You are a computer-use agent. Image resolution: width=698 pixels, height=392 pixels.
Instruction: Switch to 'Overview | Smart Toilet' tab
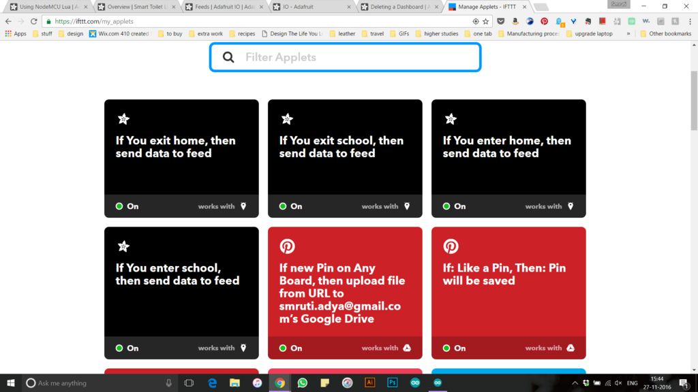click(x=136, y=7)
